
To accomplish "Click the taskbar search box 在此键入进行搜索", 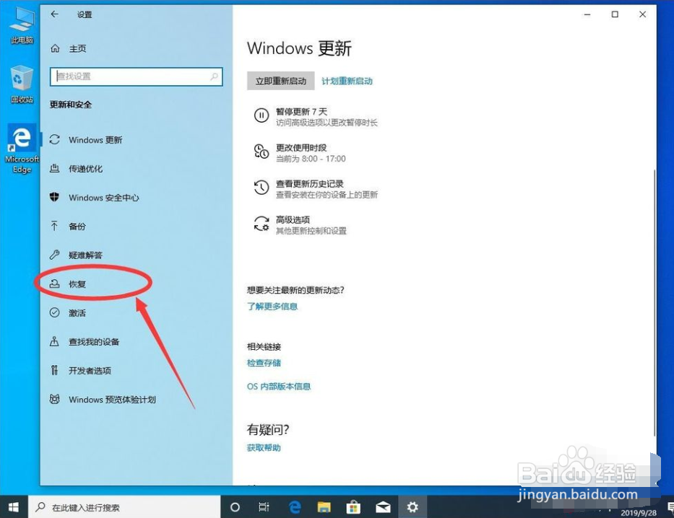I will pyautogui.click(x=124, y=507).
